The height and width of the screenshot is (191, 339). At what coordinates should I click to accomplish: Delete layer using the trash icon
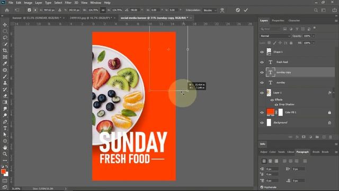pyautogui.click(x=331, y=137)
